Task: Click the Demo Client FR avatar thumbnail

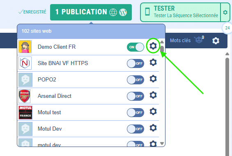Action: pyautogui.click(x=25, y=47)
